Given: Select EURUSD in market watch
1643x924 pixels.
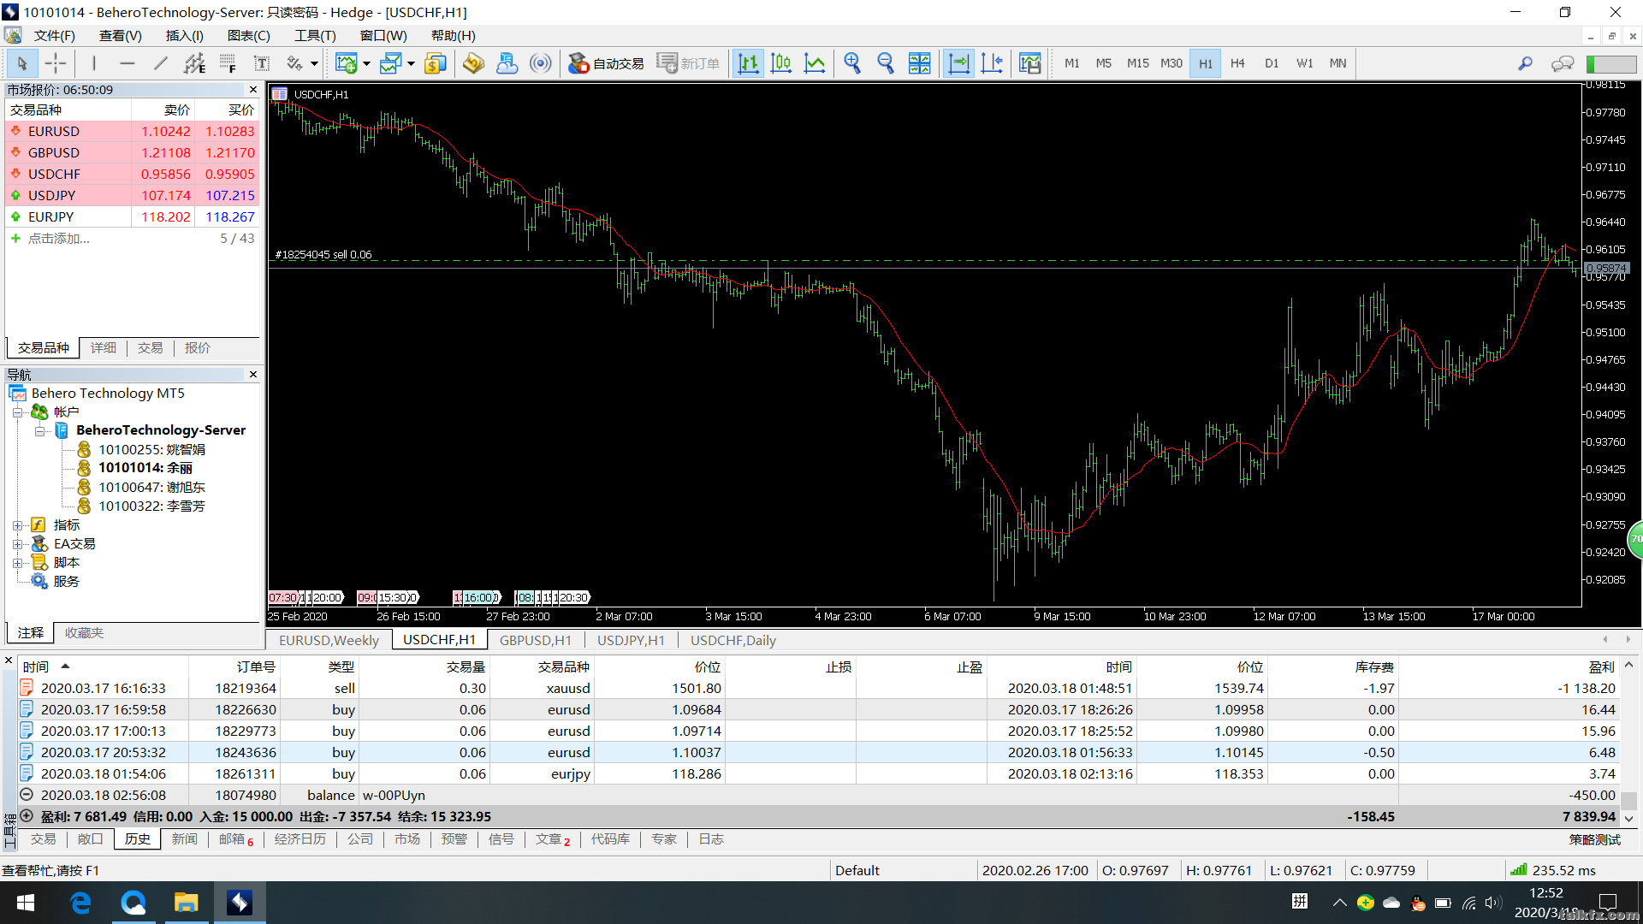Looking at the screenshot, I should 133,131.
